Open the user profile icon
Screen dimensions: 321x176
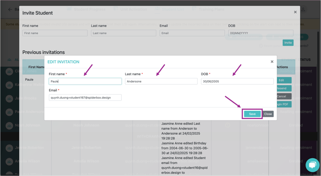[x=303, y=9]
